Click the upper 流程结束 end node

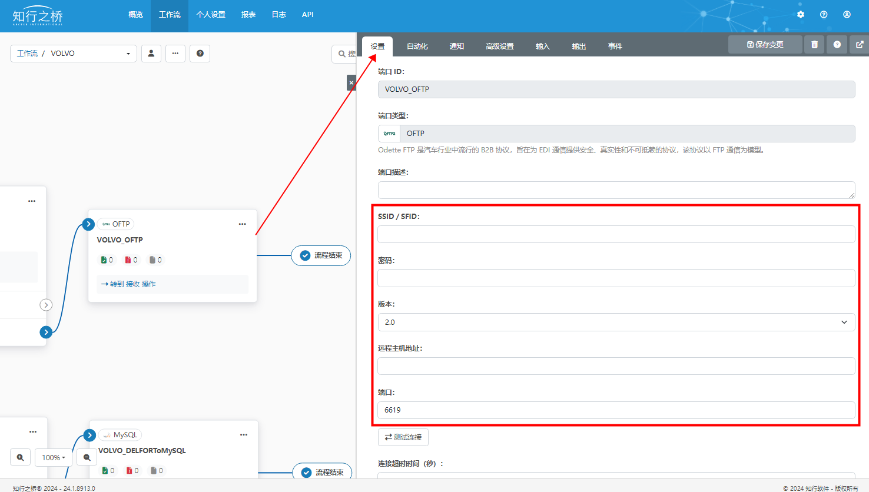click(321, 255)
